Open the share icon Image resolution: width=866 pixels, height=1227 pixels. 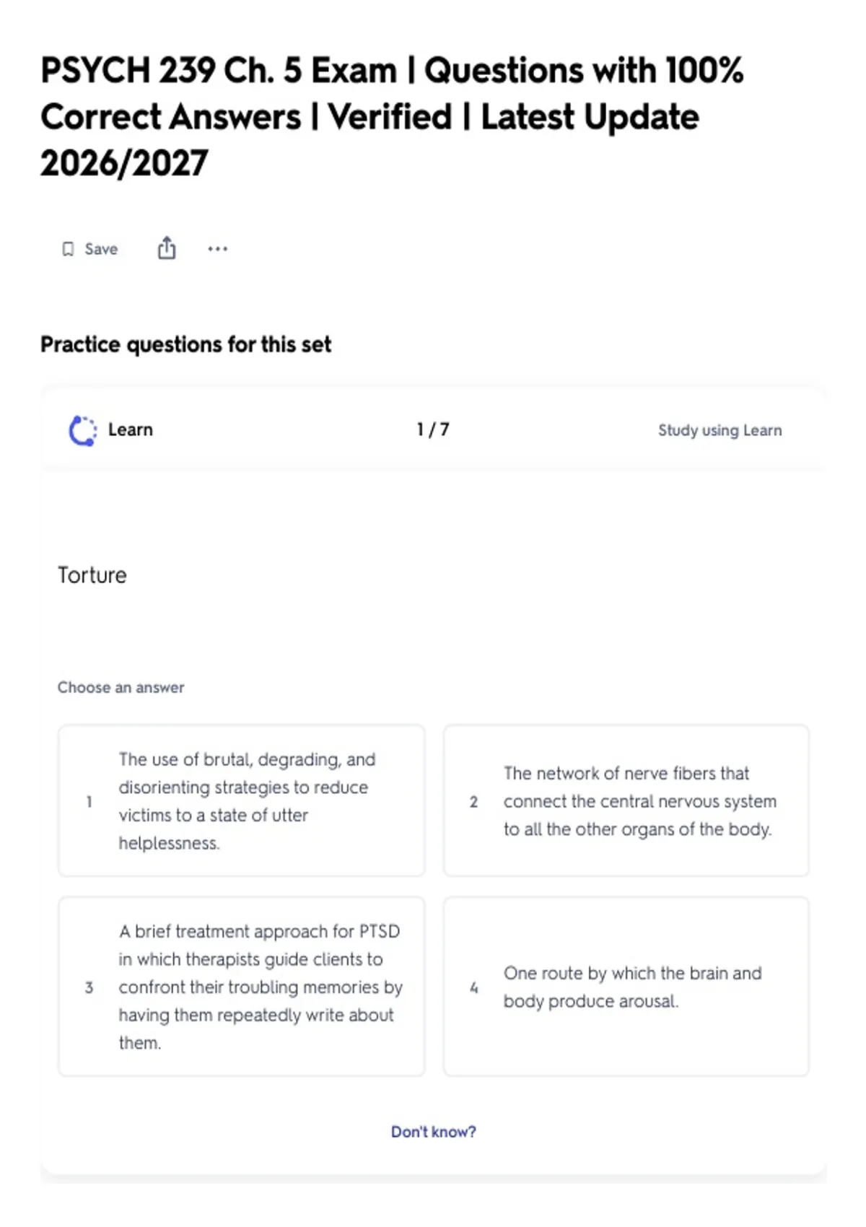pos(167,248)
